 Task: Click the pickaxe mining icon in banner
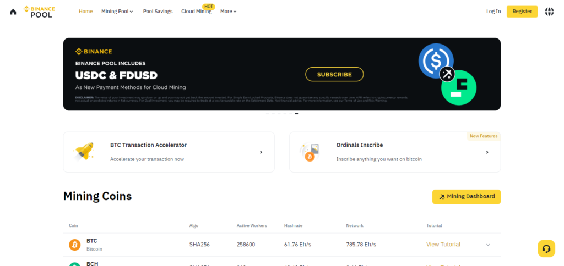tap(447, 74)
